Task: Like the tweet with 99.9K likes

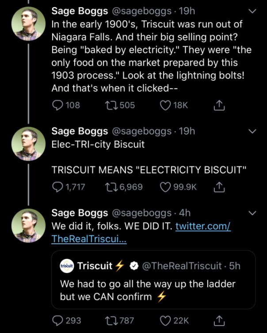Action: pyautogui.click(x=166, y=187)
